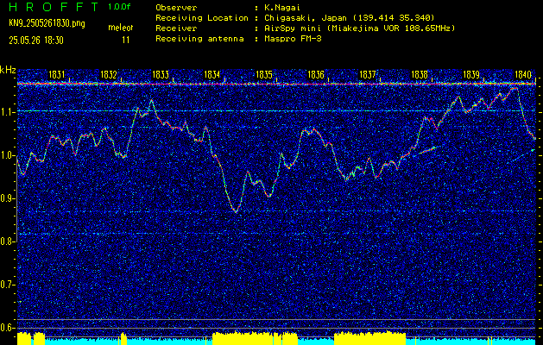Click the 1840 time marker

[x=523, y=75]
